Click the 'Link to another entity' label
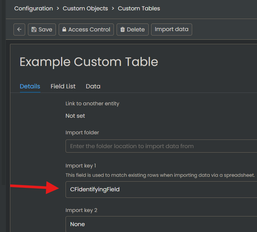Image resolution: width=257 pixels, height=232 pixels. 92,104
